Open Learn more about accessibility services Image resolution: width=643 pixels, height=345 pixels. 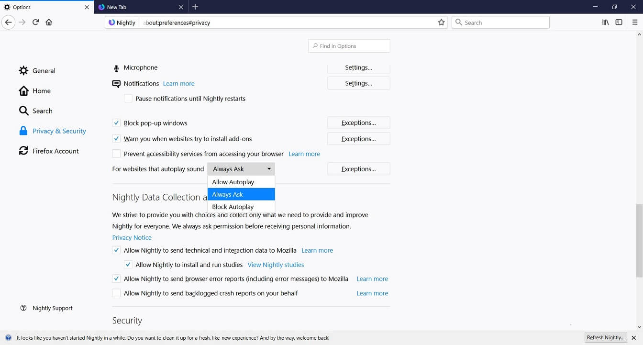(304, 154)
